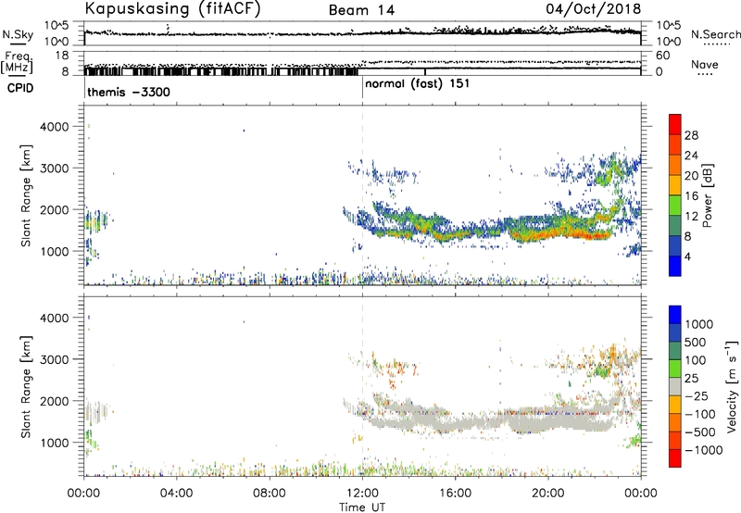The width and height of the screenshot is (741, 513).
Task: Click the "20:00" time tick label
Action: [x=547, y=494]
